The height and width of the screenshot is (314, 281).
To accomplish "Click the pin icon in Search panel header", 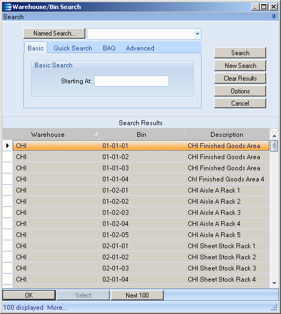I will [274, 16].
